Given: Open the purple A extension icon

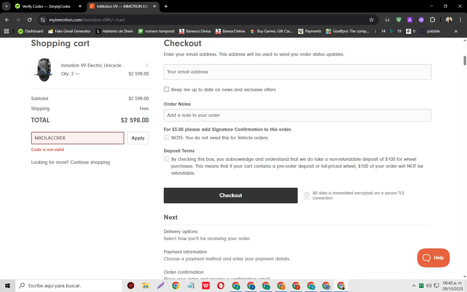Looking at the screenshot, I should click(x=410, y=20).
